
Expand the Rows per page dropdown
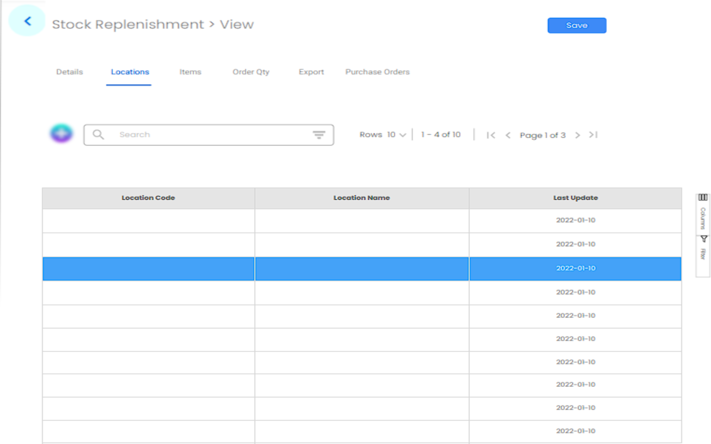click(396, 135)
